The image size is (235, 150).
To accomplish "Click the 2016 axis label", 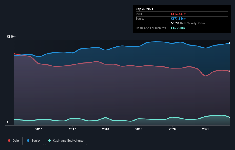I will (x=39, y=129).
